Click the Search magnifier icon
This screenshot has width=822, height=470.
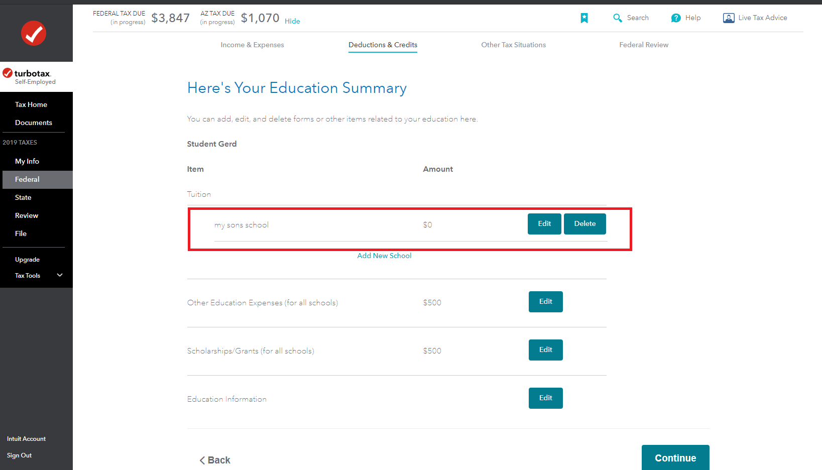tap(617, 18)
